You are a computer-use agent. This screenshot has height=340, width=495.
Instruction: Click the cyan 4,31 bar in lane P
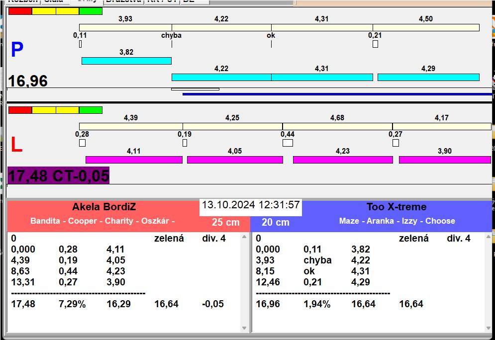point(322,77)
